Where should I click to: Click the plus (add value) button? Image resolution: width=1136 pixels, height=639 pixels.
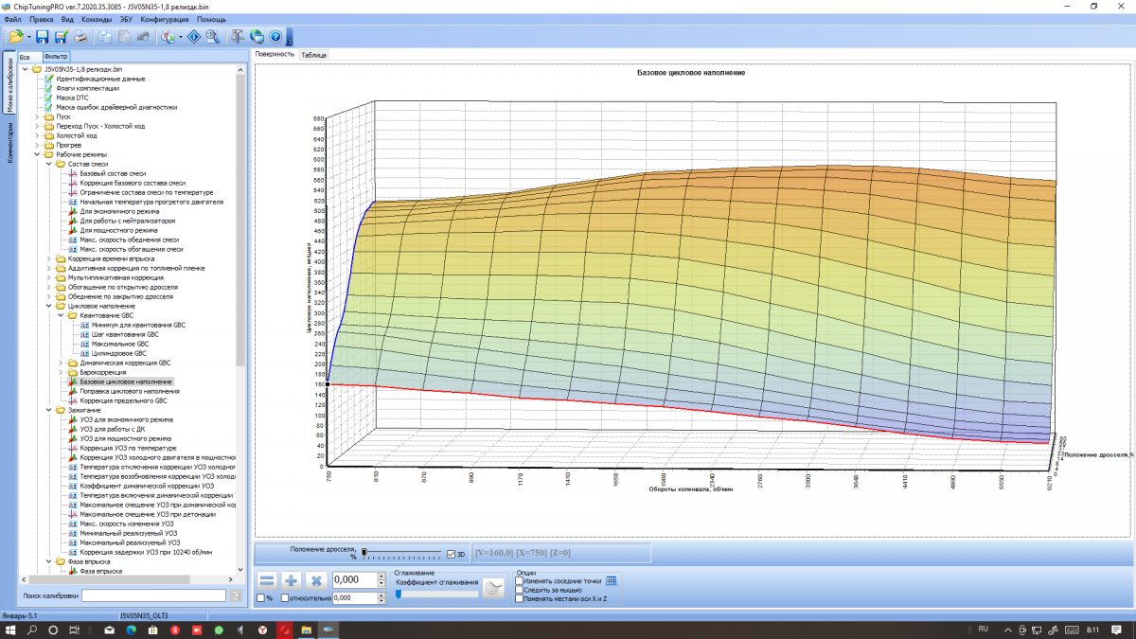(293, 580)
